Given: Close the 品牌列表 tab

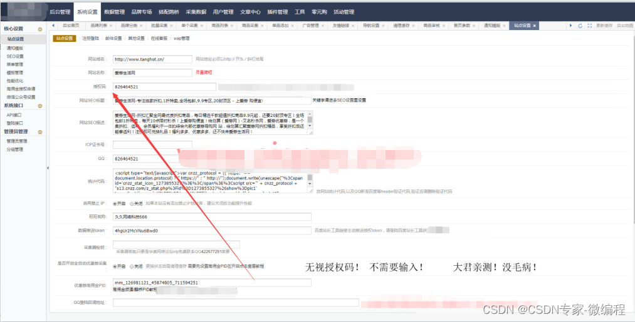Looking at the screenshot, I should [x=111, y=26].
